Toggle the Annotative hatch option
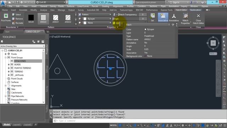Screen dimensions: 227x128 [174, 17]
